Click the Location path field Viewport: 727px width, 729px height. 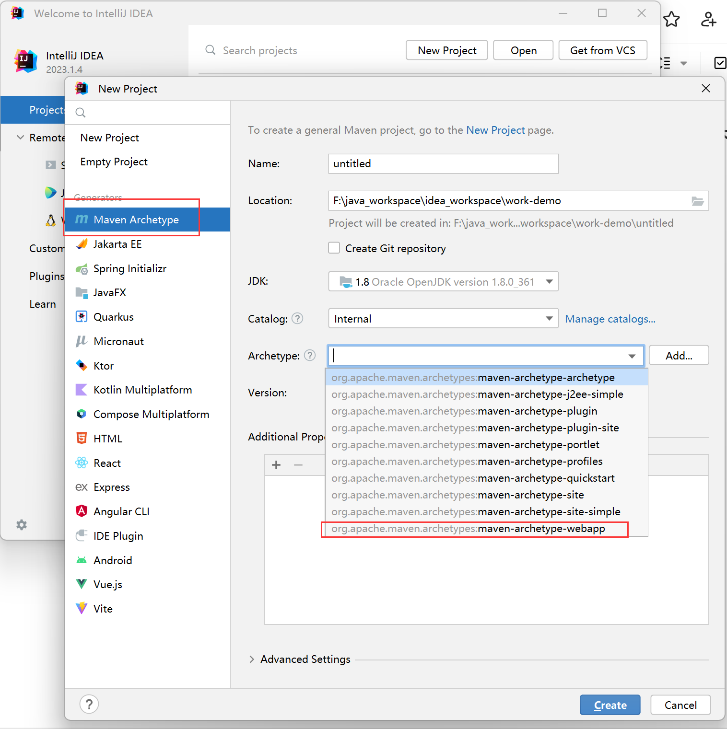[x=518, y=201]
